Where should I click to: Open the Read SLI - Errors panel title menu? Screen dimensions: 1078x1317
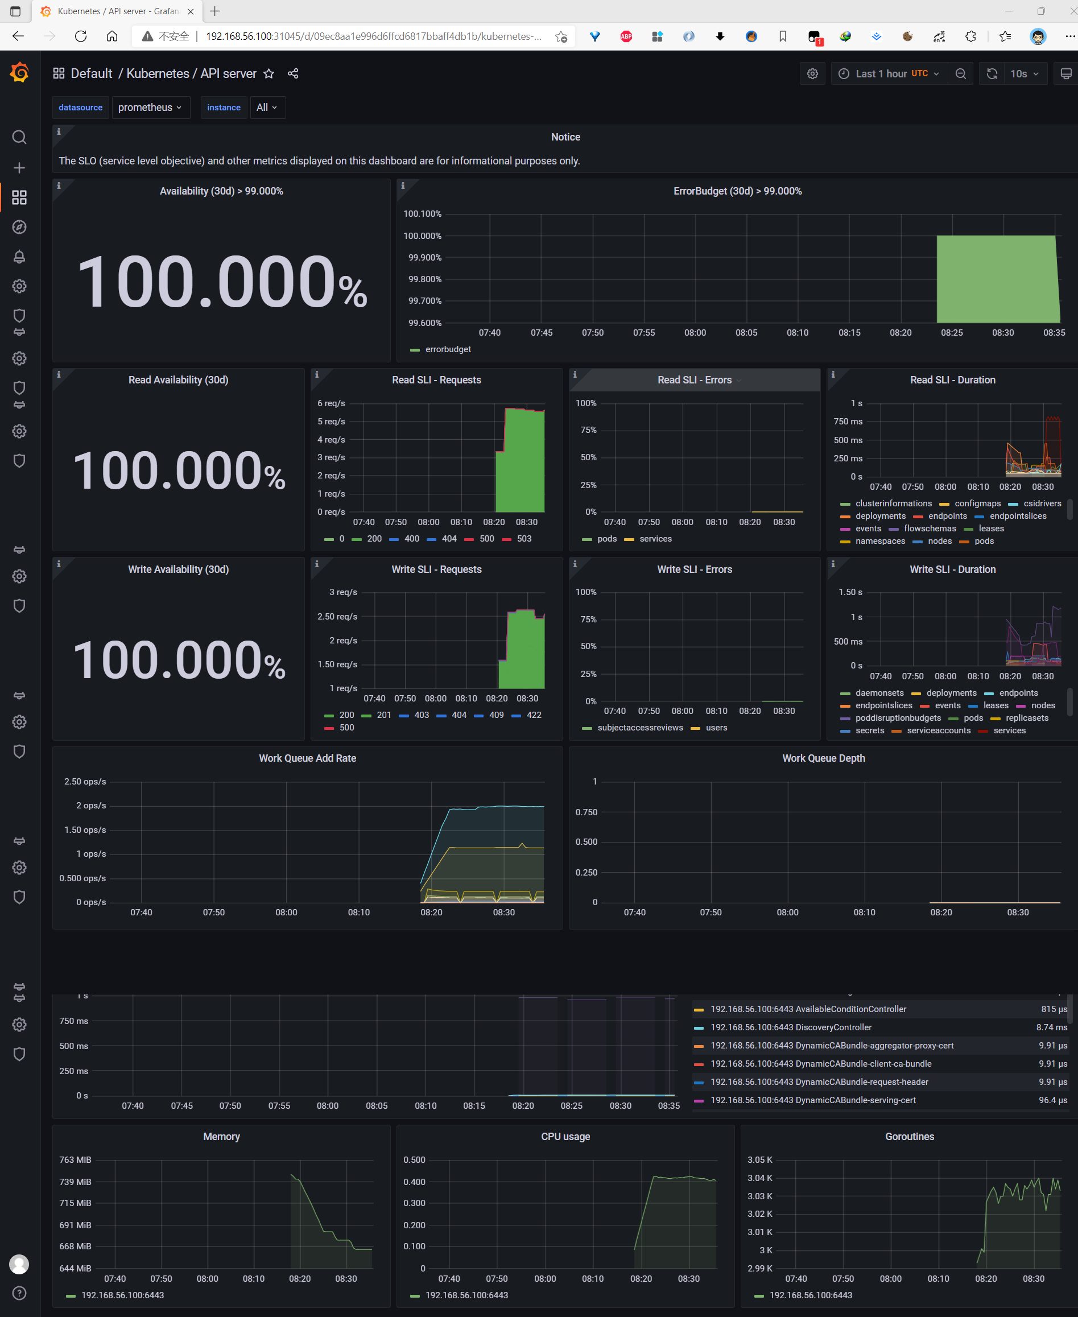coord(694,380)
